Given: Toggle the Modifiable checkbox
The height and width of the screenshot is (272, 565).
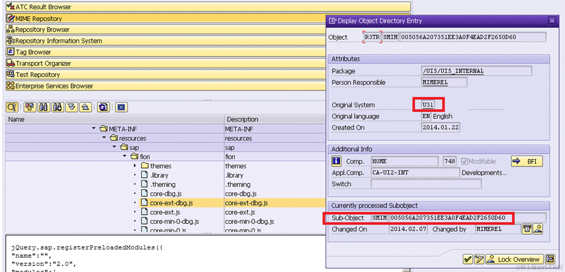Looking at the screenshot, I should click(464, 161).
